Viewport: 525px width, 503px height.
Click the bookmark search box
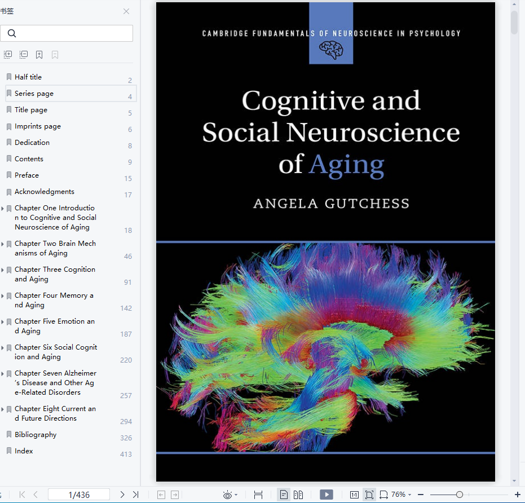coord(67,33)
